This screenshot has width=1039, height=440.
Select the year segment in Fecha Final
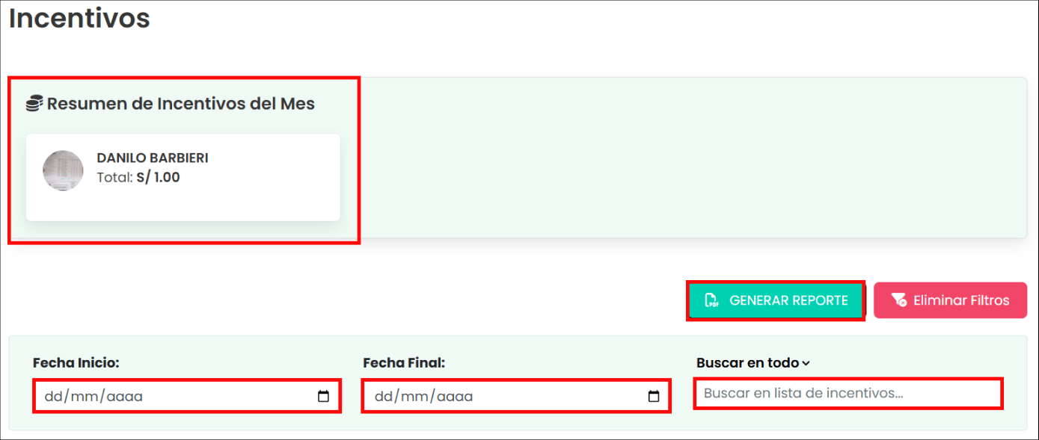coord(454,397)
